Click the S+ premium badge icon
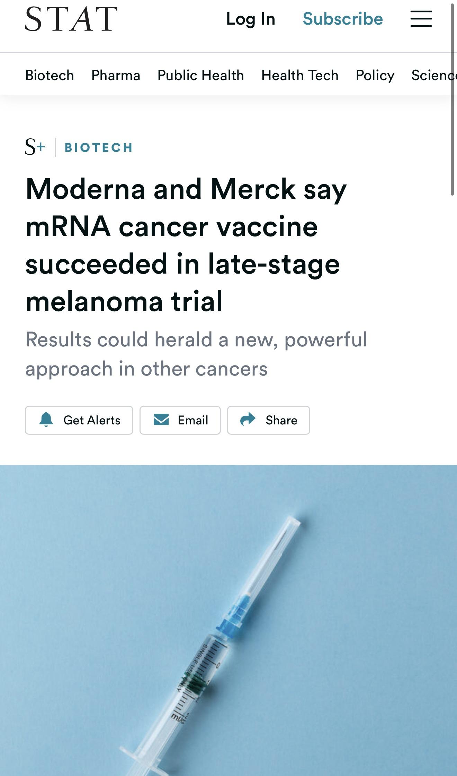457x776 pixels. pos(35,147)
